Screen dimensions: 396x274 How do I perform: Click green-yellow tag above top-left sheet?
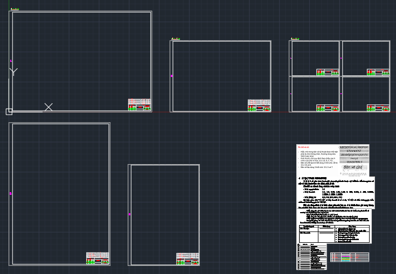[x=15, y=9]
